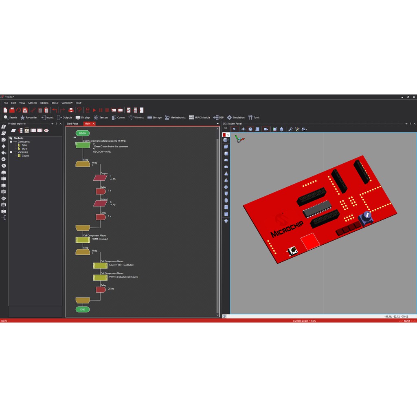This screenshot has height=417, width=417.
Task: Open the Mechatronics components button
Action: click(x=175, y=117)
